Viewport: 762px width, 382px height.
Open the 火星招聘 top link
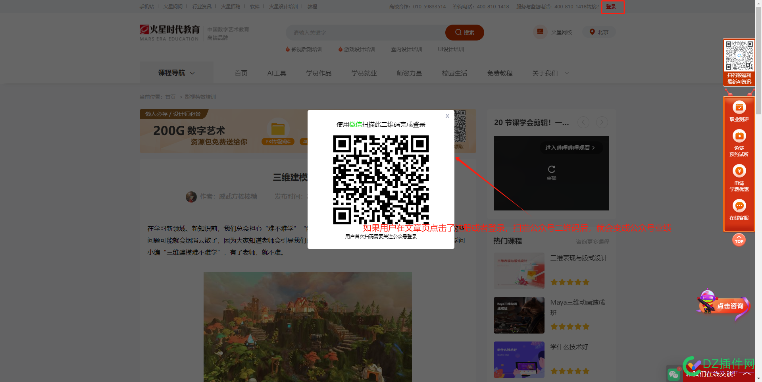231,7
